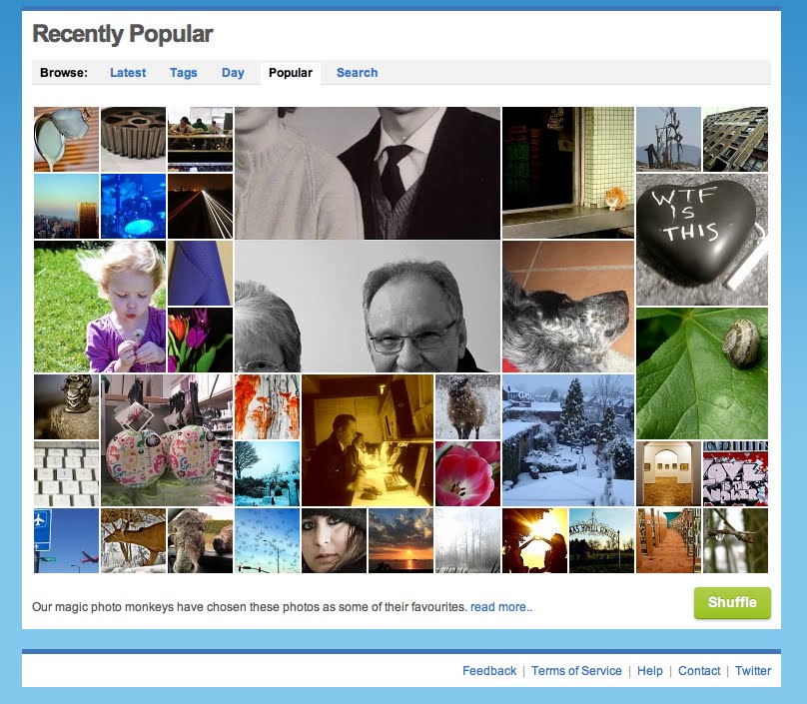Select the pink tulip close-up thumbnail
Viewport: 807px width, 704px height.
(x=467, y=473)
